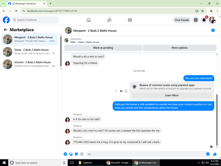Open the Facebook menu grid icon
221x166 pixels.
[196, 20]
